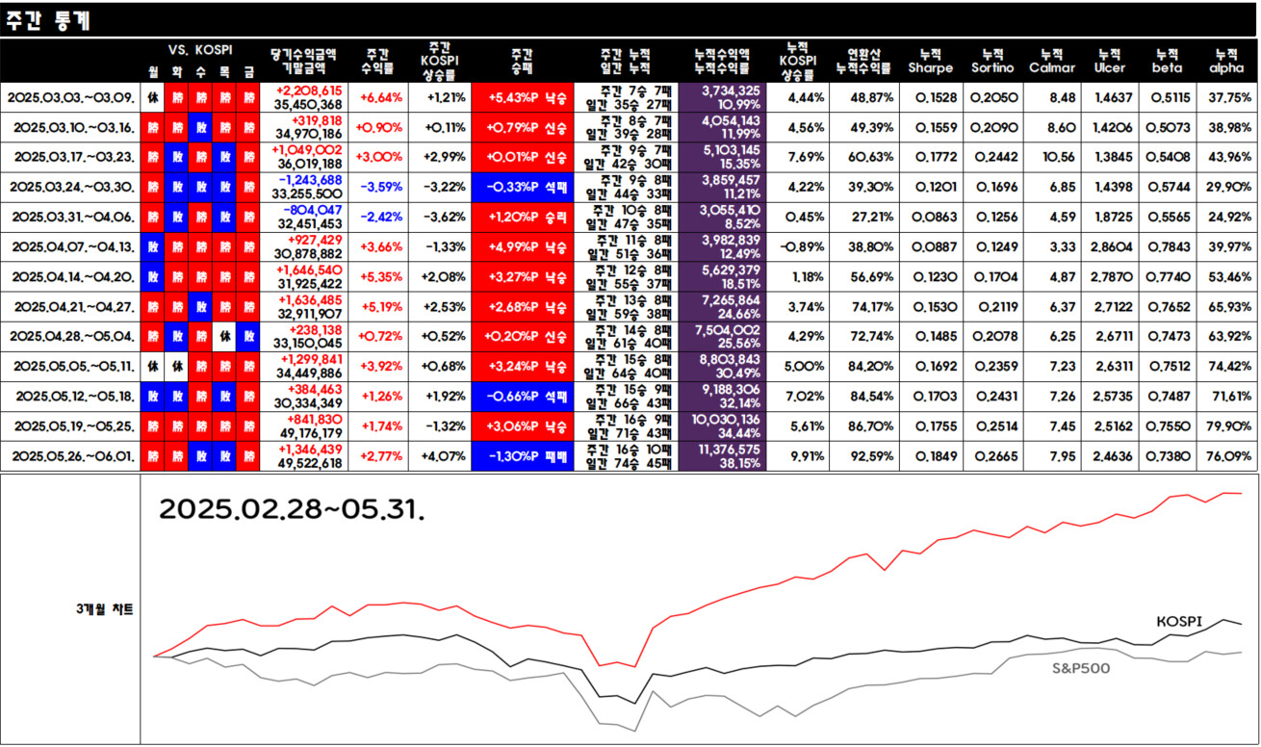
Task: Click the '누적 Sharpe' column header
Action: tap(931, 62)
